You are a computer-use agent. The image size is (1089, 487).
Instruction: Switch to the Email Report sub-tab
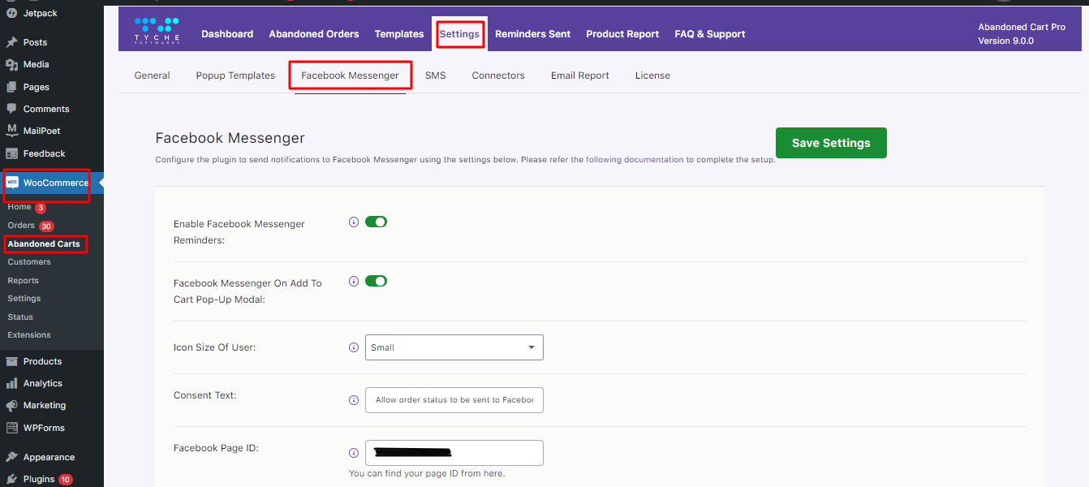pos(580,75)
